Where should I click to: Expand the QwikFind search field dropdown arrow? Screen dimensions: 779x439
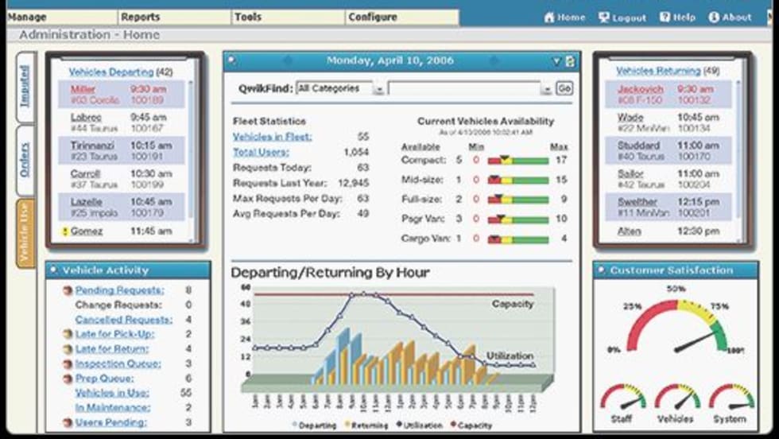pos(545,89)
